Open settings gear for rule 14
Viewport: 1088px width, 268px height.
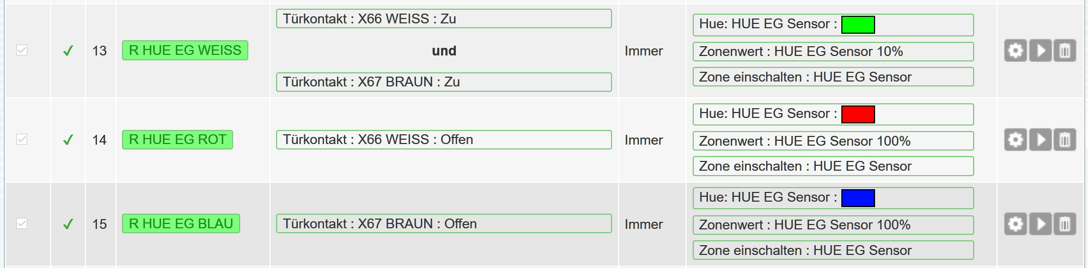(x=1015, y=140)
